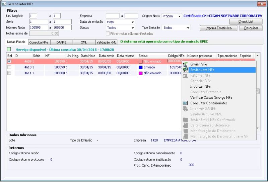Check the Sel checkbox for ID 4610
This screenshot has width=268, height=182.
click(9, 67)
